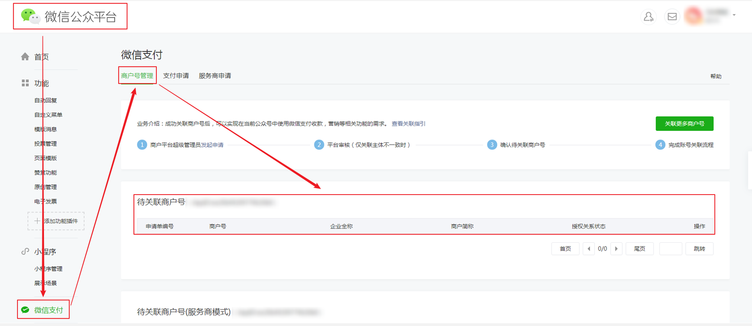Select the 小程序 sidebar section
The image size is (752, 326).
[45, 252]
